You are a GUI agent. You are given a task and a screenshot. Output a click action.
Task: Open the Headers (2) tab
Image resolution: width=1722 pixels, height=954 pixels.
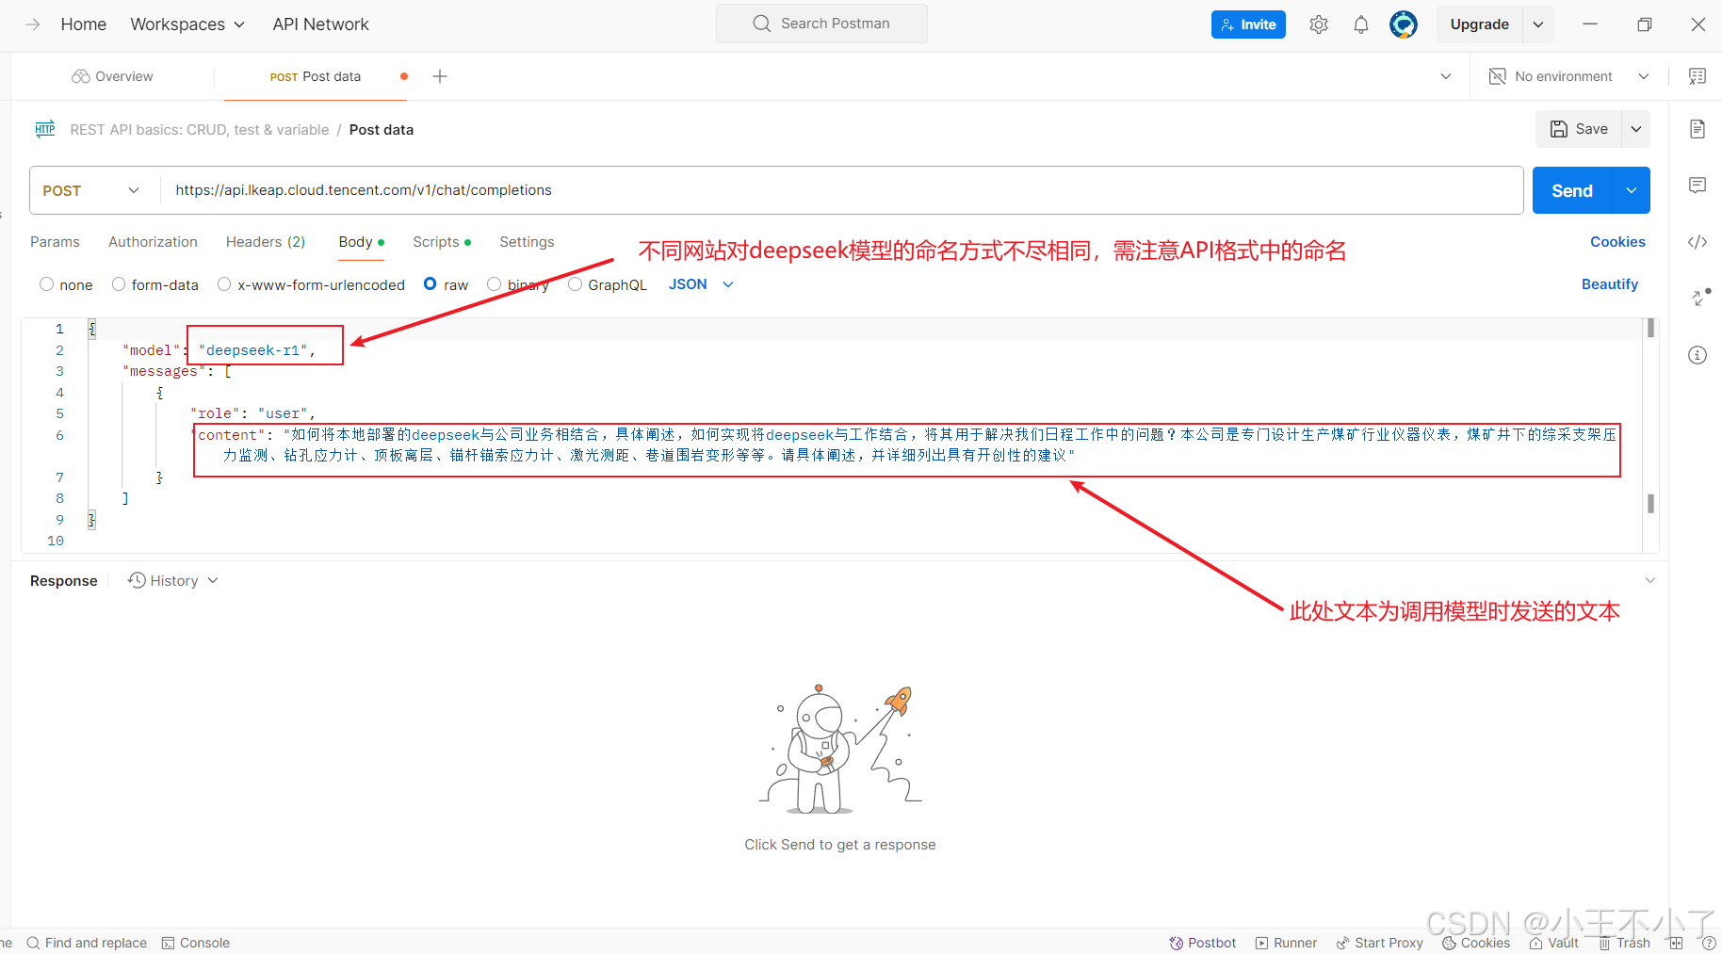[266, 242]
